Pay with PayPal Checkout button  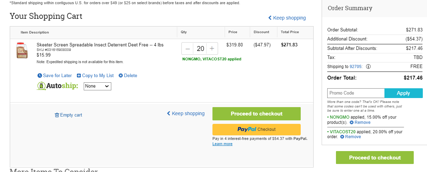point(256,129)
